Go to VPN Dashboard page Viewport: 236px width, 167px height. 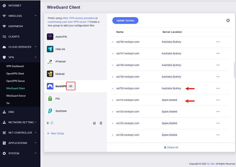click(15, 66)
